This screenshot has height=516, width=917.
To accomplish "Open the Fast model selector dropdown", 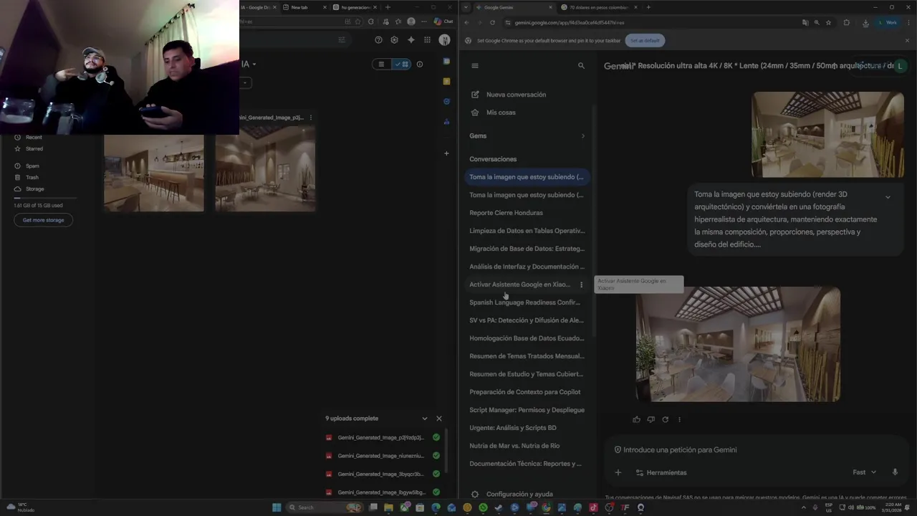I will [x=865, y=472].
